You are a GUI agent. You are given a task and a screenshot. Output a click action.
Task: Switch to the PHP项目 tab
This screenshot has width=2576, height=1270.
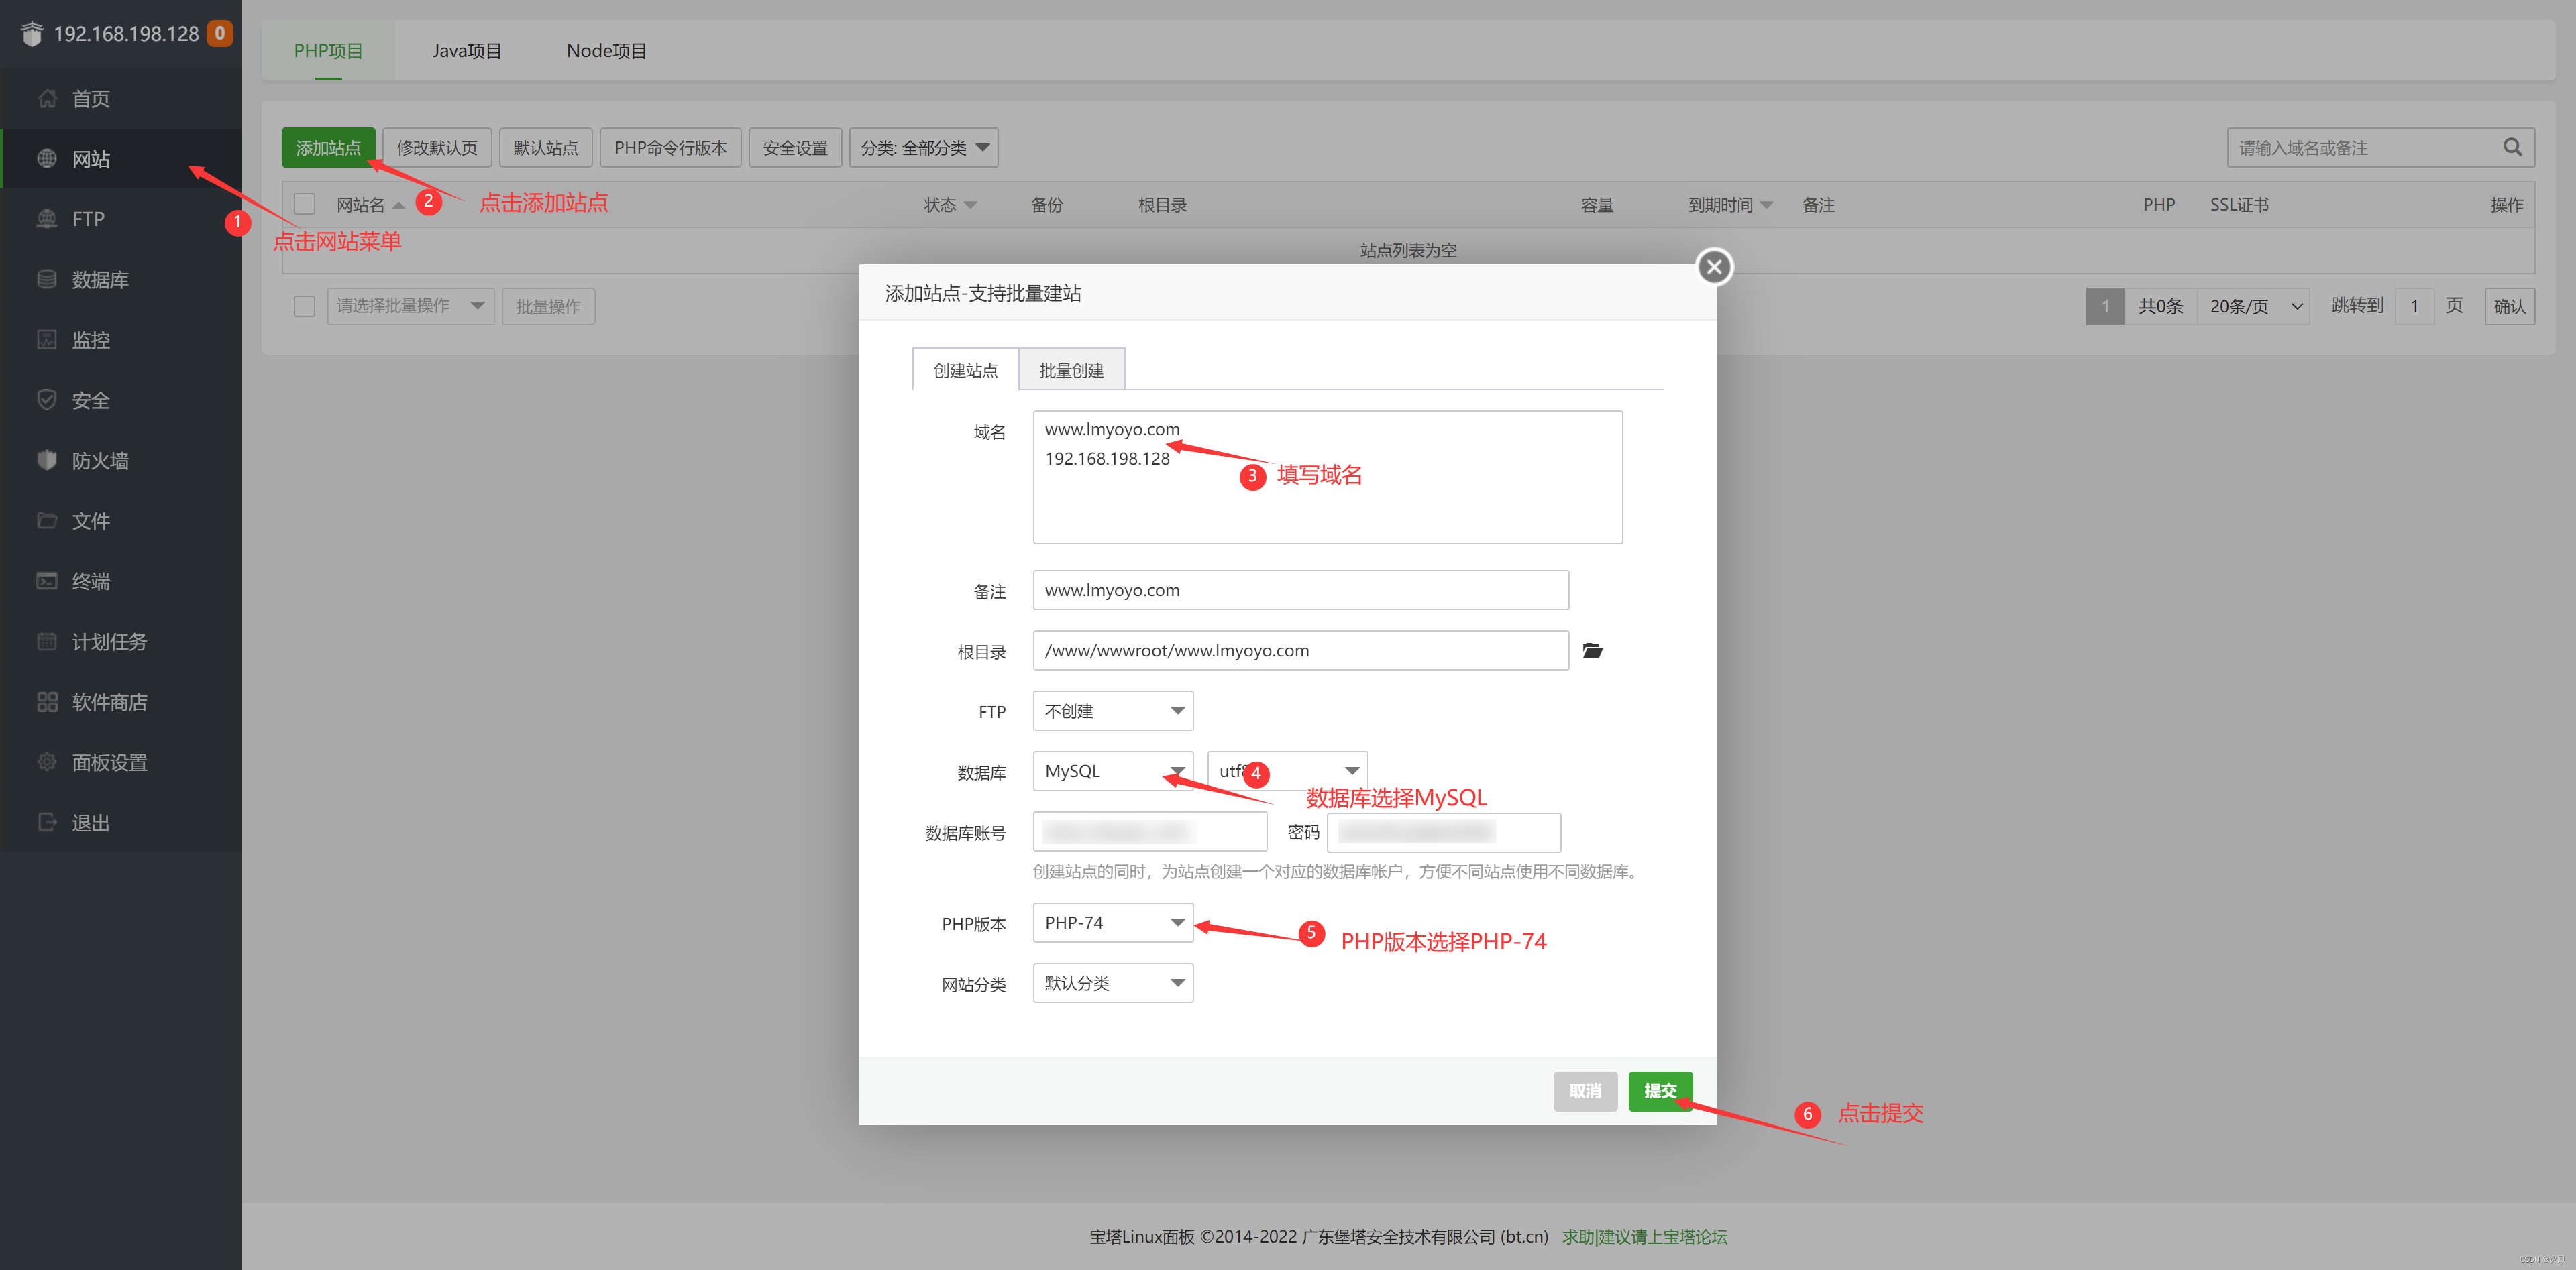click(x=328, y=50)
